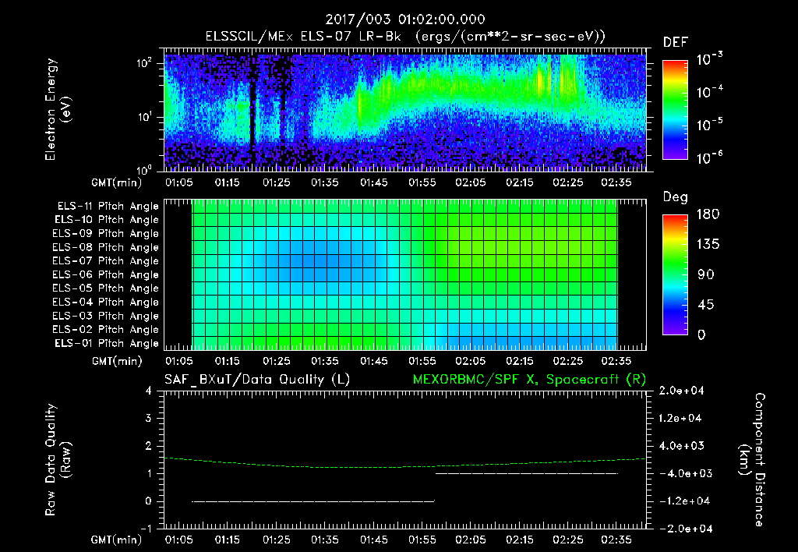
Task: Click the 10⁻⁵ tick on DEF scale
Action: pyautogui.click(x=709, y=125)
